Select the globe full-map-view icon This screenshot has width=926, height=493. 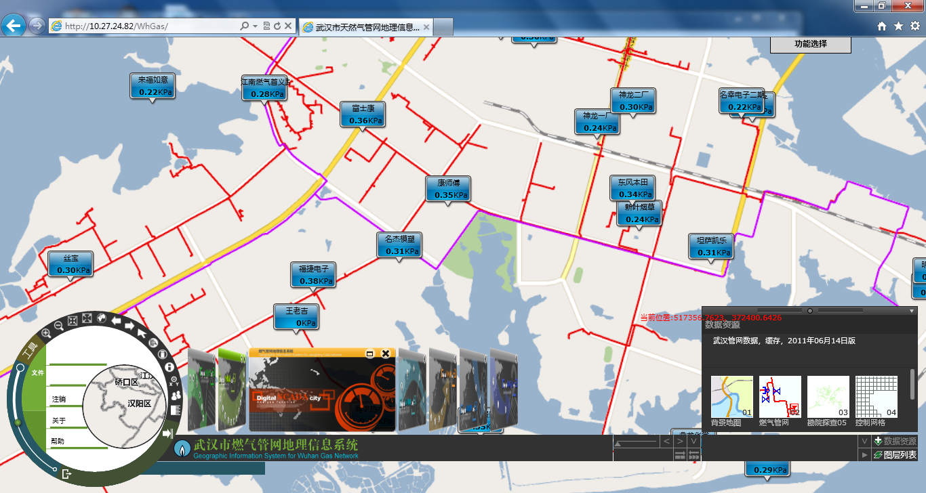point(101,317)
